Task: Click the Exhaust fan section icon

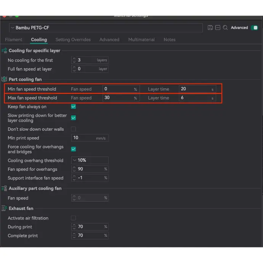Action: coord(4,208)
